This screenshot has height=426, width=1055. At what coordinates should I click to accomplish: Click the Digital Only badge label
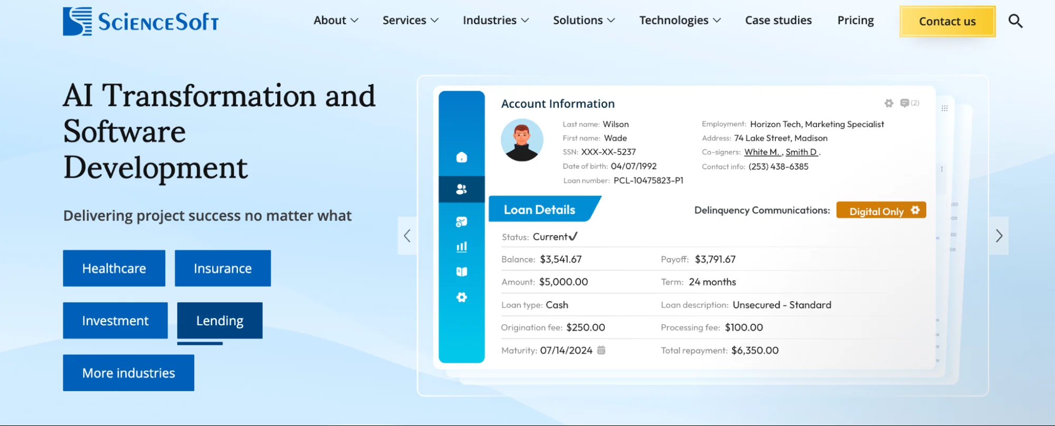click(877, 211)
